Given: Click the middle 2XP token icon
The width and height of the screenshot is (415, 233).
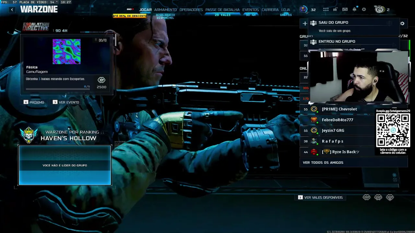Looking at the screenshot, I should coord(378,197).
